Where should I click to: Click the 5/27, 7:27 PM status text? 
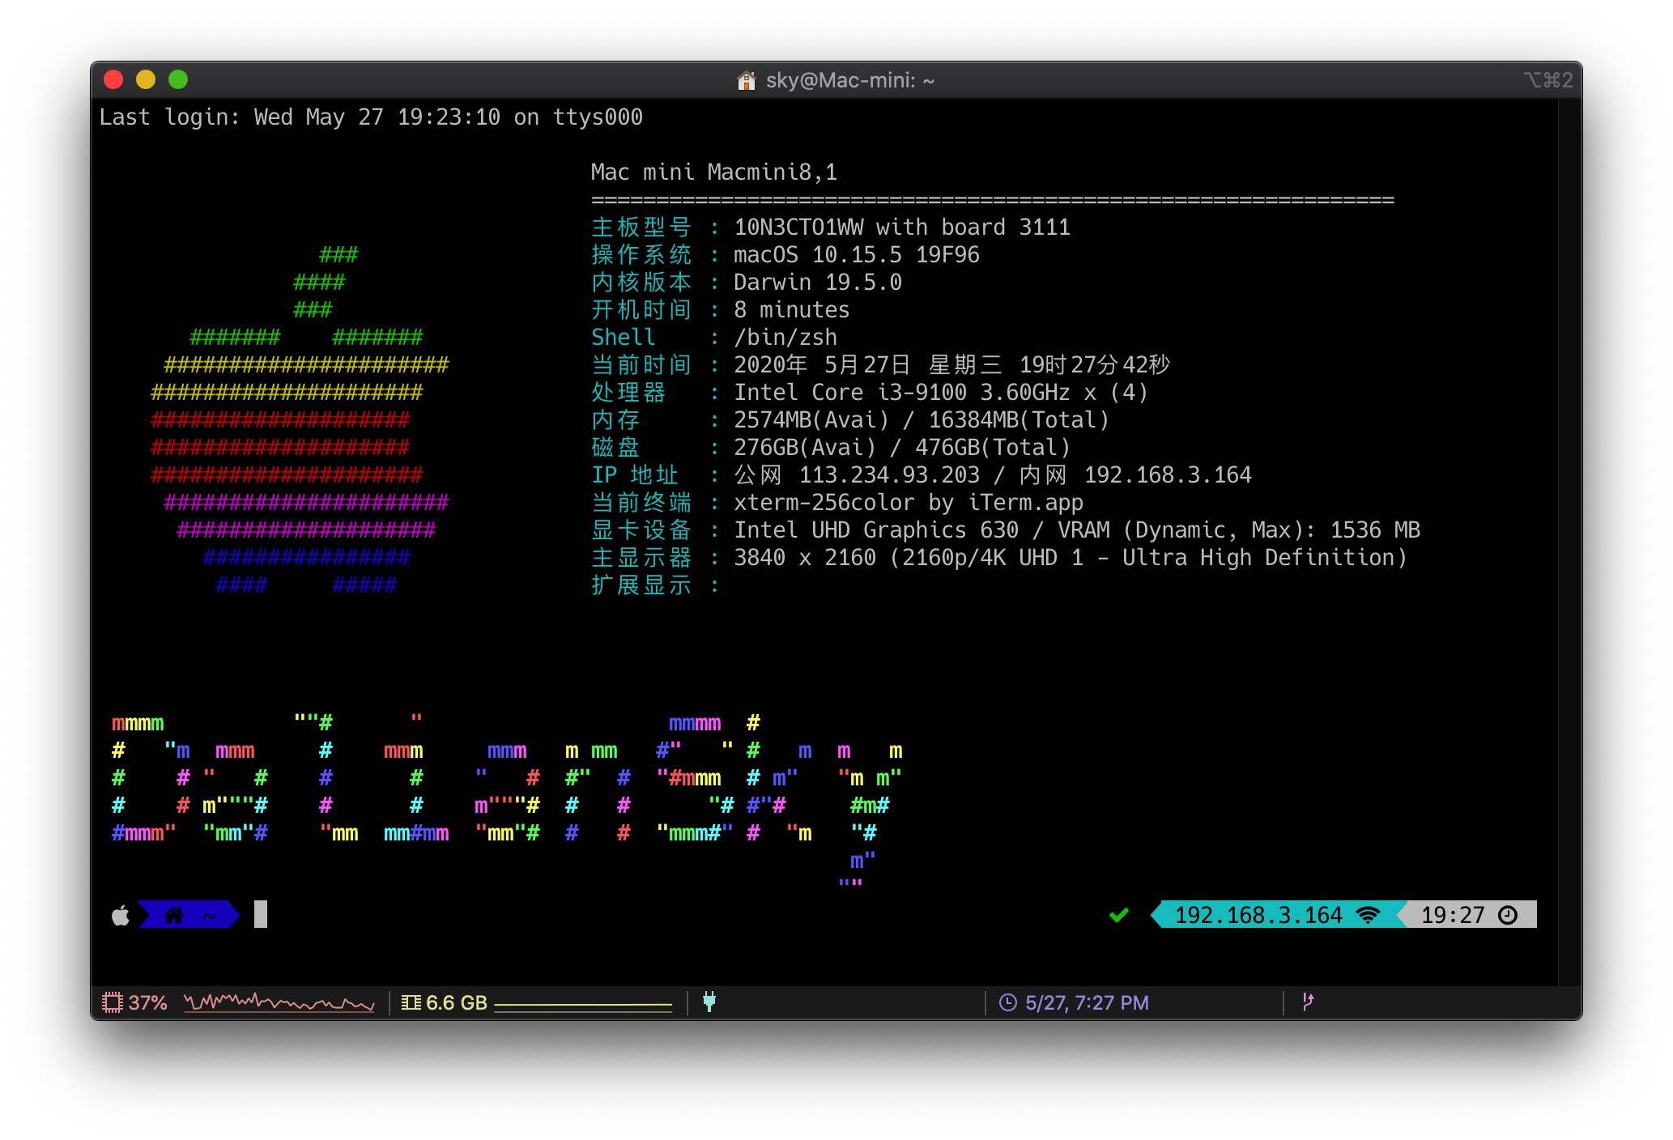click(1087, 1002)
